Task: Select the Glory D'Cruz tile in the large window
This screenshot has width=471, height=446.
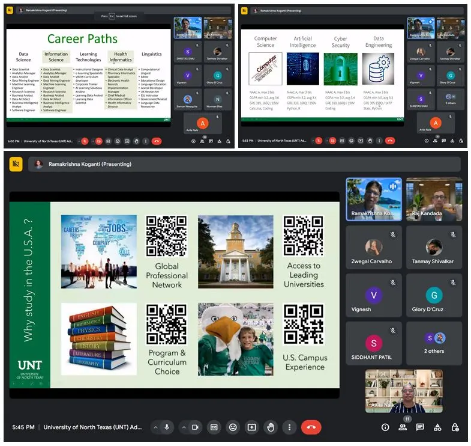Action: click(x=434, y=295)
